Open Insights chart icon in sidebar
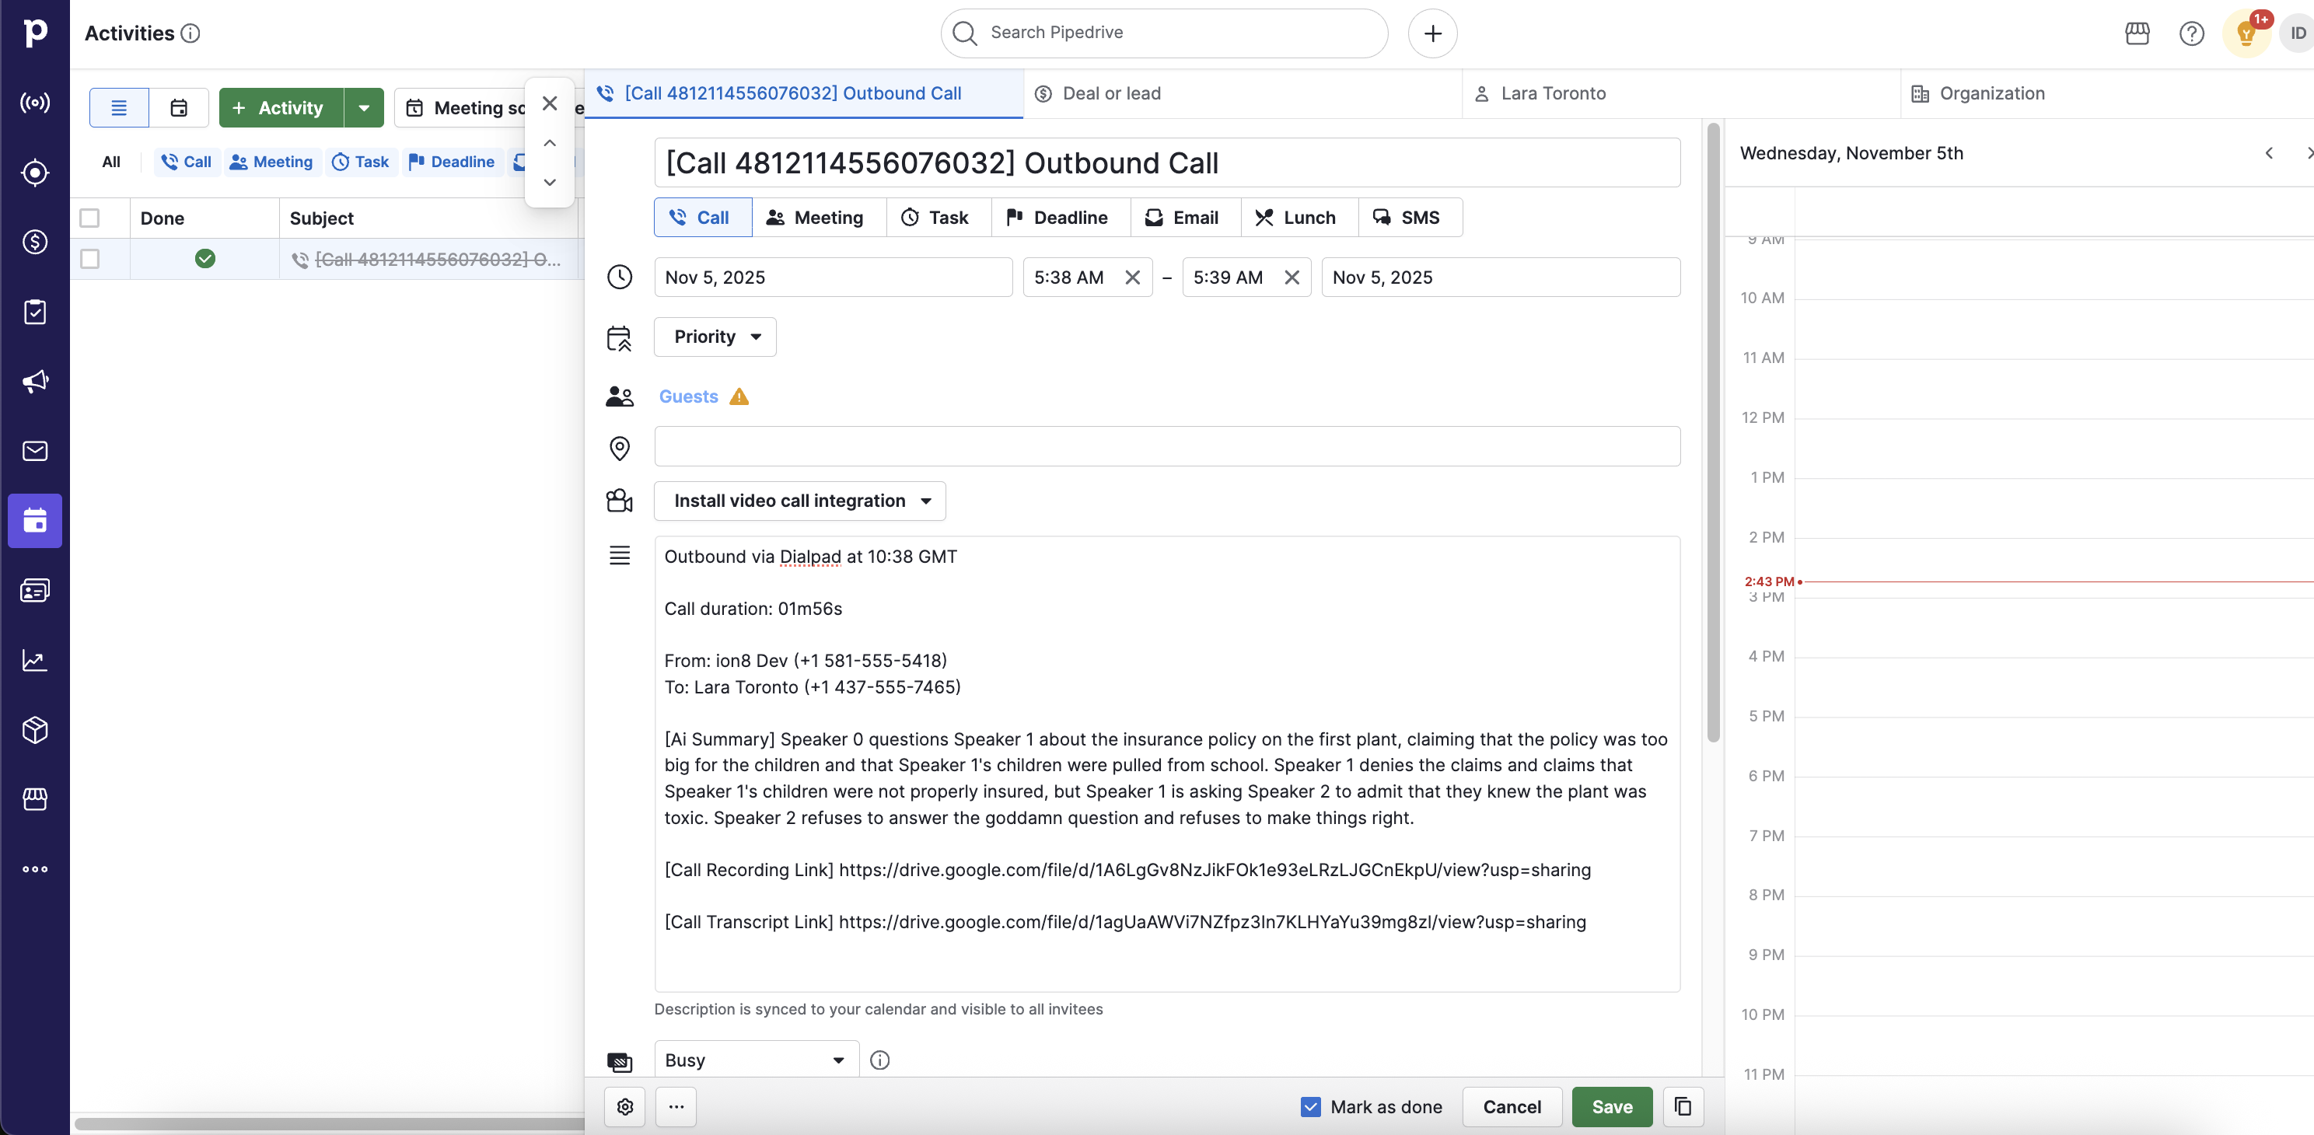 point(35,660)
